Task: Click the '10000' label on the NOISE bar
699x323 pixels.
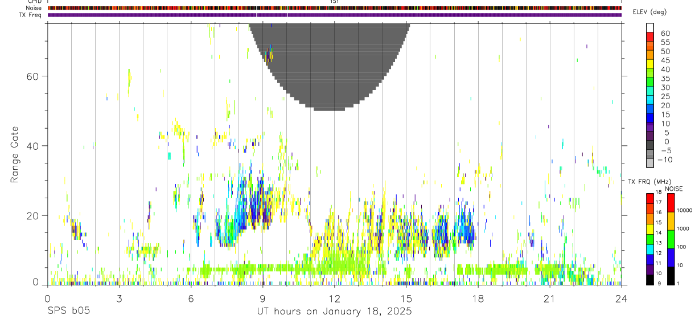Action: [x=685, y=211]
